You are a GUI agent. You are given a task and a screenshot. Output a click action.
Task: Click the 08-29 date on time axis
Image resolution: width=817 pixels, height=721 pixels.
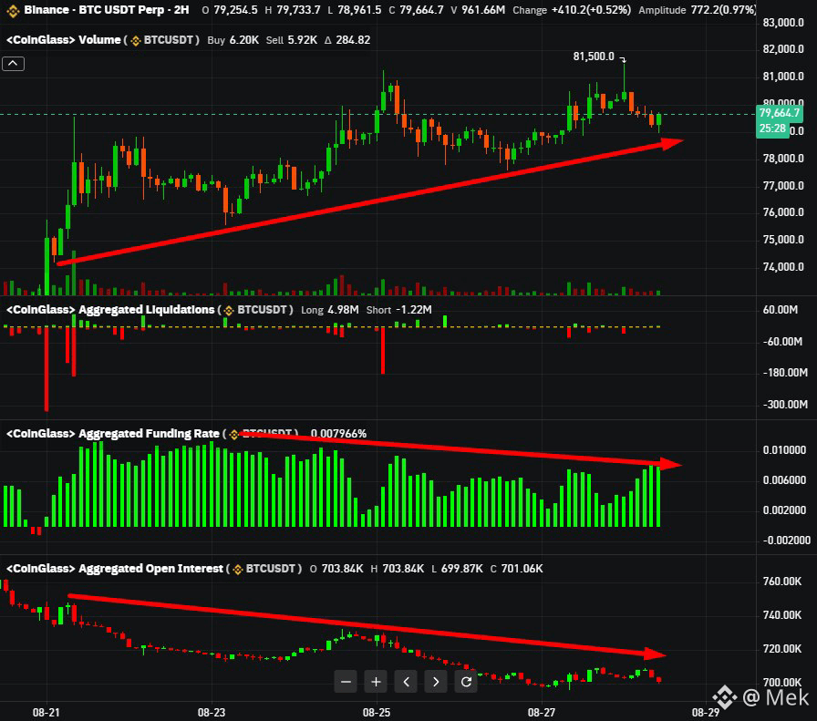[706, 712]
